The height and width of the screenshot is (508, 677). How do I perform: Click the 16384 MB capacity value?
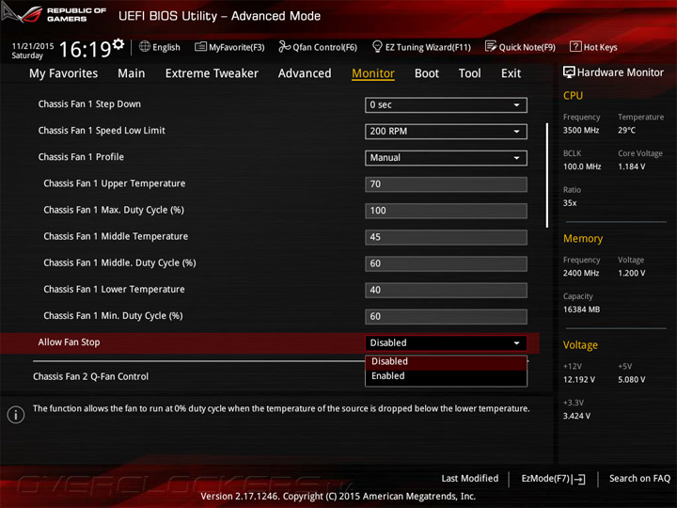tap(582, 310)
